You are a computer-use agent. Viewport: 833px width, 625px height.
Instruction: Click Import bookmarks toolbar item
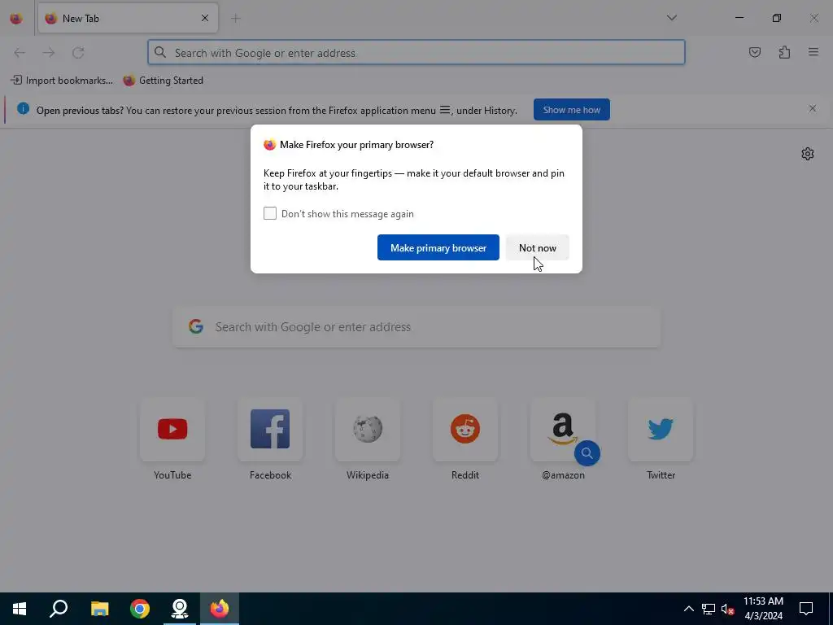(62, 81)
